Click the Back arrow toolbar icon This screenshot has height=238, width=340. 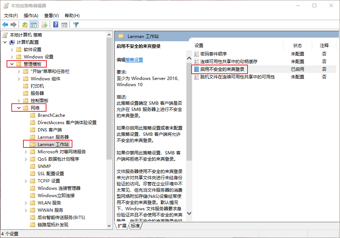[x=5, y=25]
